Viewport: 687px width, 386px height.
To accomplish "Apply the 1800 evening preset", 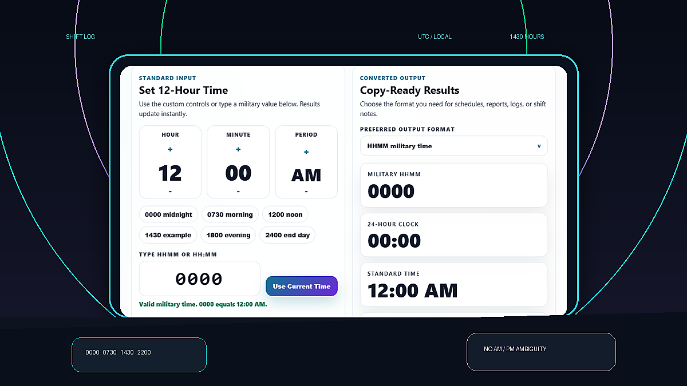I will pos(228,235).
